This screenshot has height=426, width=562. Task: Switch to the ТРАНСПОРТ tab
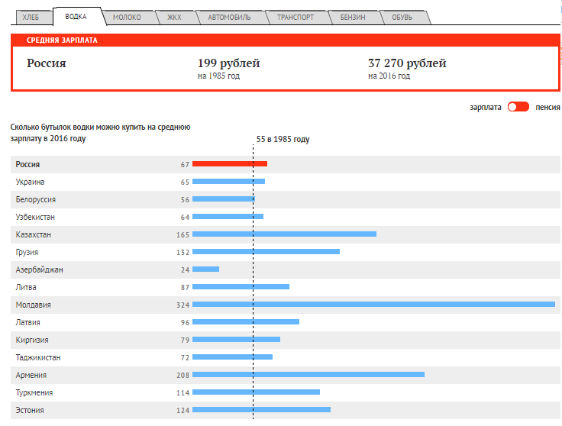295,17
